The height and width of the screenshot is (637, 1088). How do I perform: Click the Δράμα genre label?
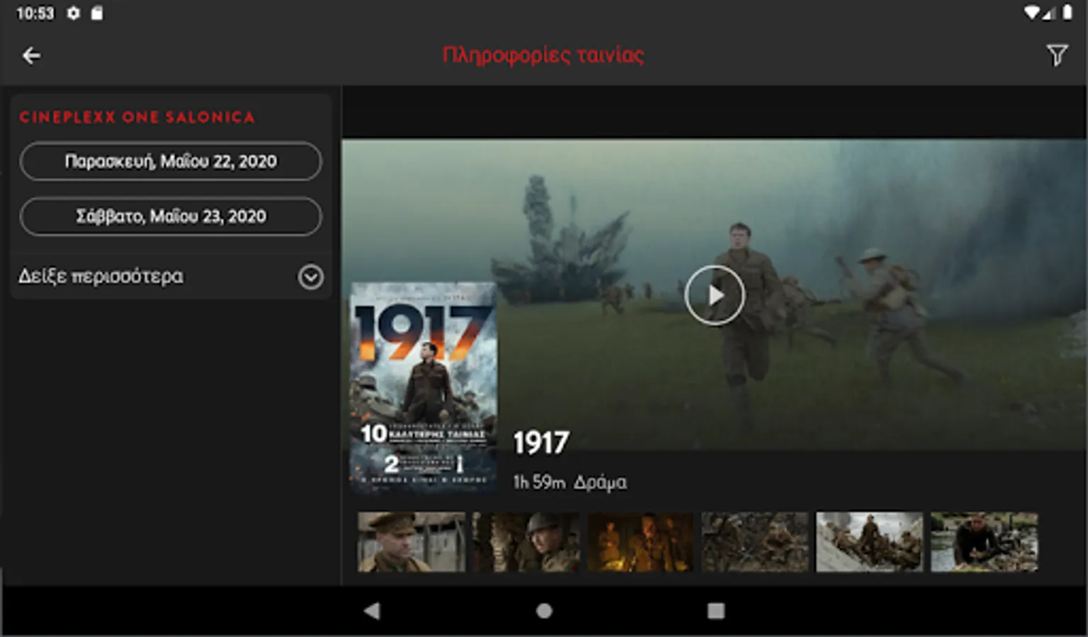601,483
